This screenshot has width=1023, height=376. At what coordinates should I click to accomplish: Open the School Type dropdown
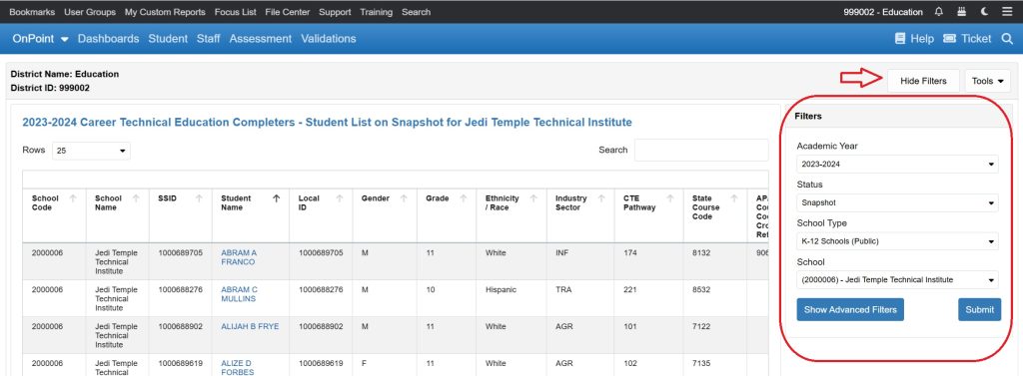click(x=897, y=241)
